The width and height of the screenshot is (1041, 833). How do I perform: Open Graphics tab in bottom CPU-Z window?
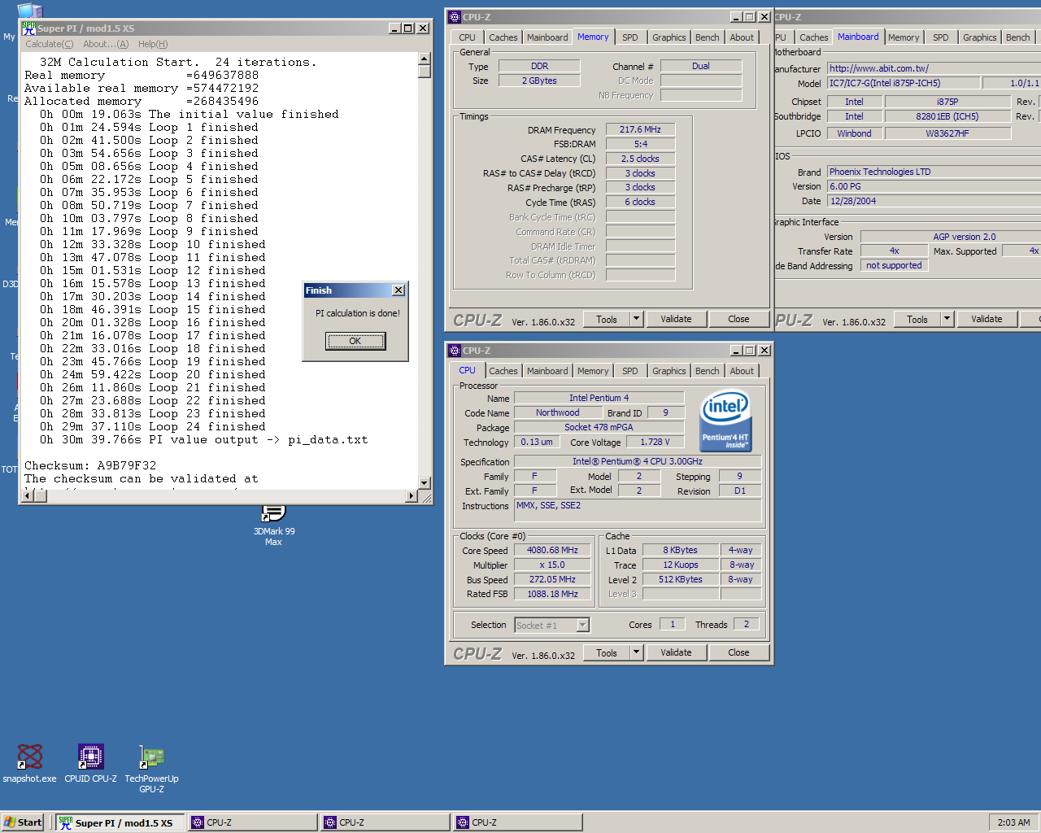click(x=669, y=371)
